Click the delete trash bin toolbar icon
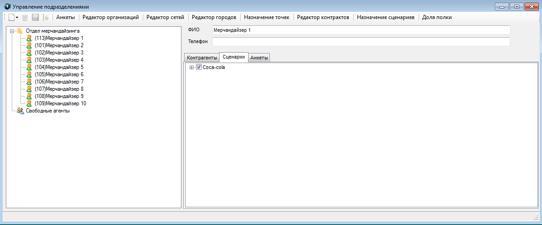 tap(25, 17)
